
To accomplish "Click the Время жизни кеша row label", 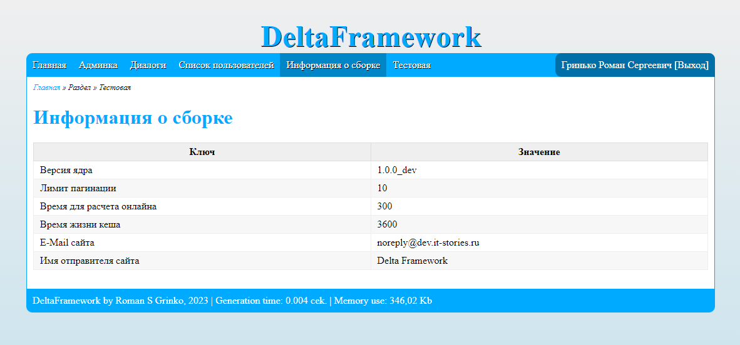I will point(80,224).
